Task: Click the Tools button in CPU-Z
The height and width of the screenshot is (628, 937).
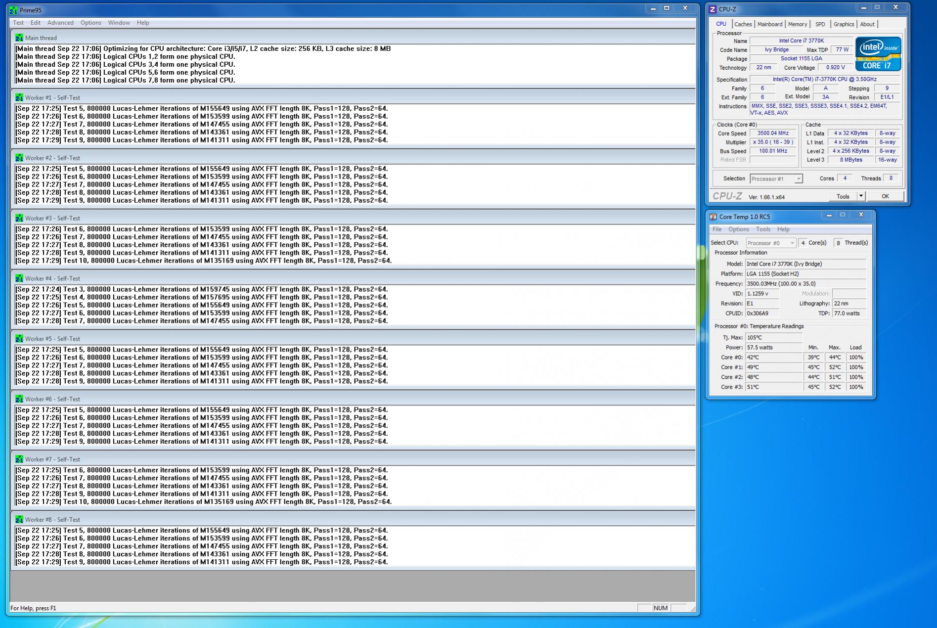Action: pos(843,196)
